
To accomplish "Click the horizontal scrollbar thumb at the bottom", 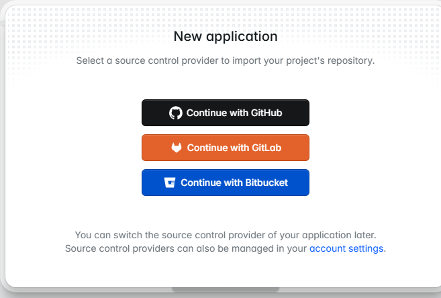I will [225, 290].
